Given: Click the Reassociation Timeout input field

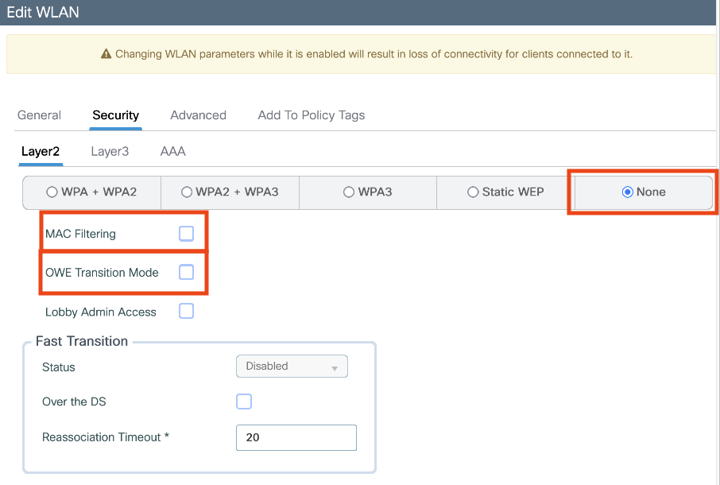Looking at the screenshot, I should click(x=296, y=437).
